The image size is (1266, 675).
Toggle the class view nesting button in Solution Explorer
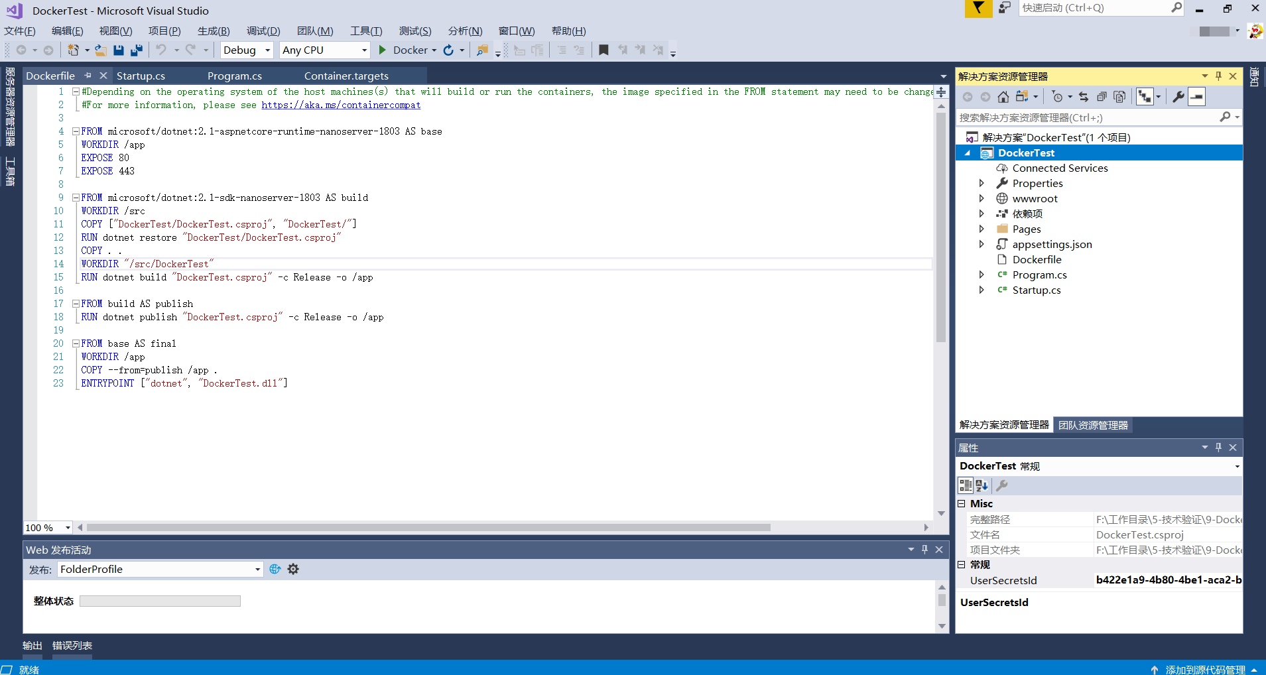coord(1145,97)
